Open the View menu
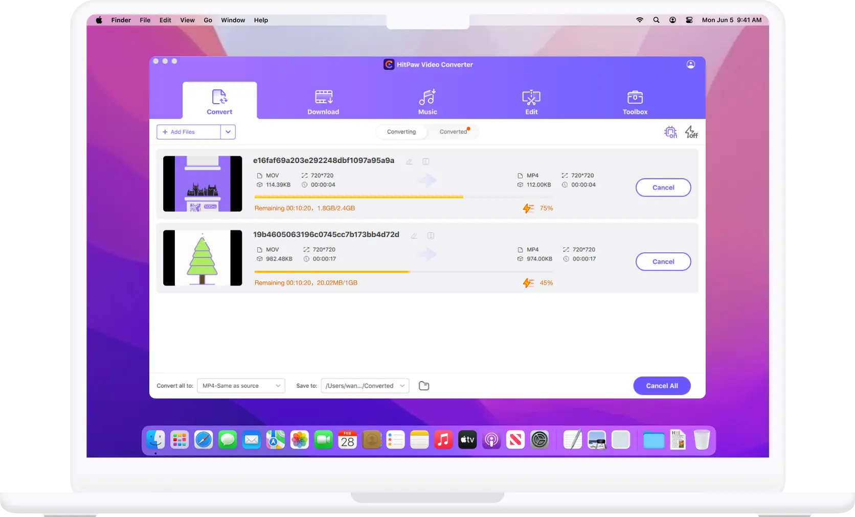This screenshot has width=855, height=517. click(x=187, y=20)
